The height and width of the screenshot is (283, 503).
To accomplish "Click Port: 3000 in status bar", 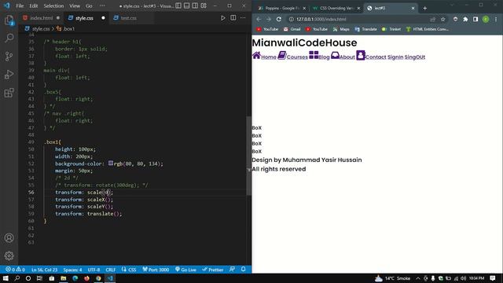I will point(156,270).
